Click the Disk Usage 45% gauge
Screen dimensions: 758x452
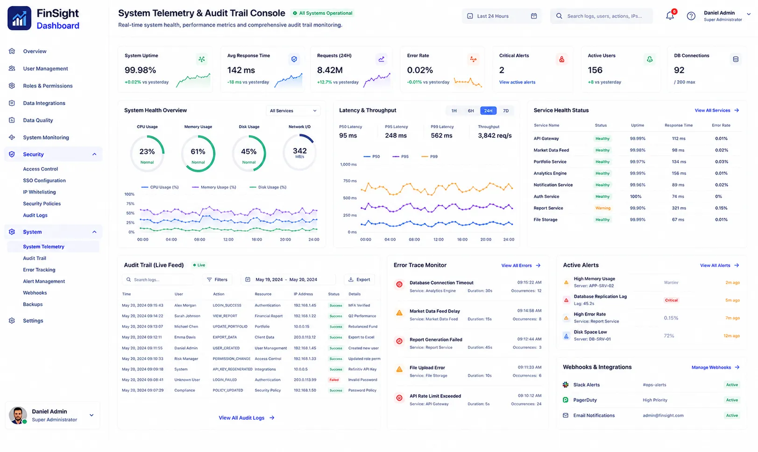(x=249, y=153)
